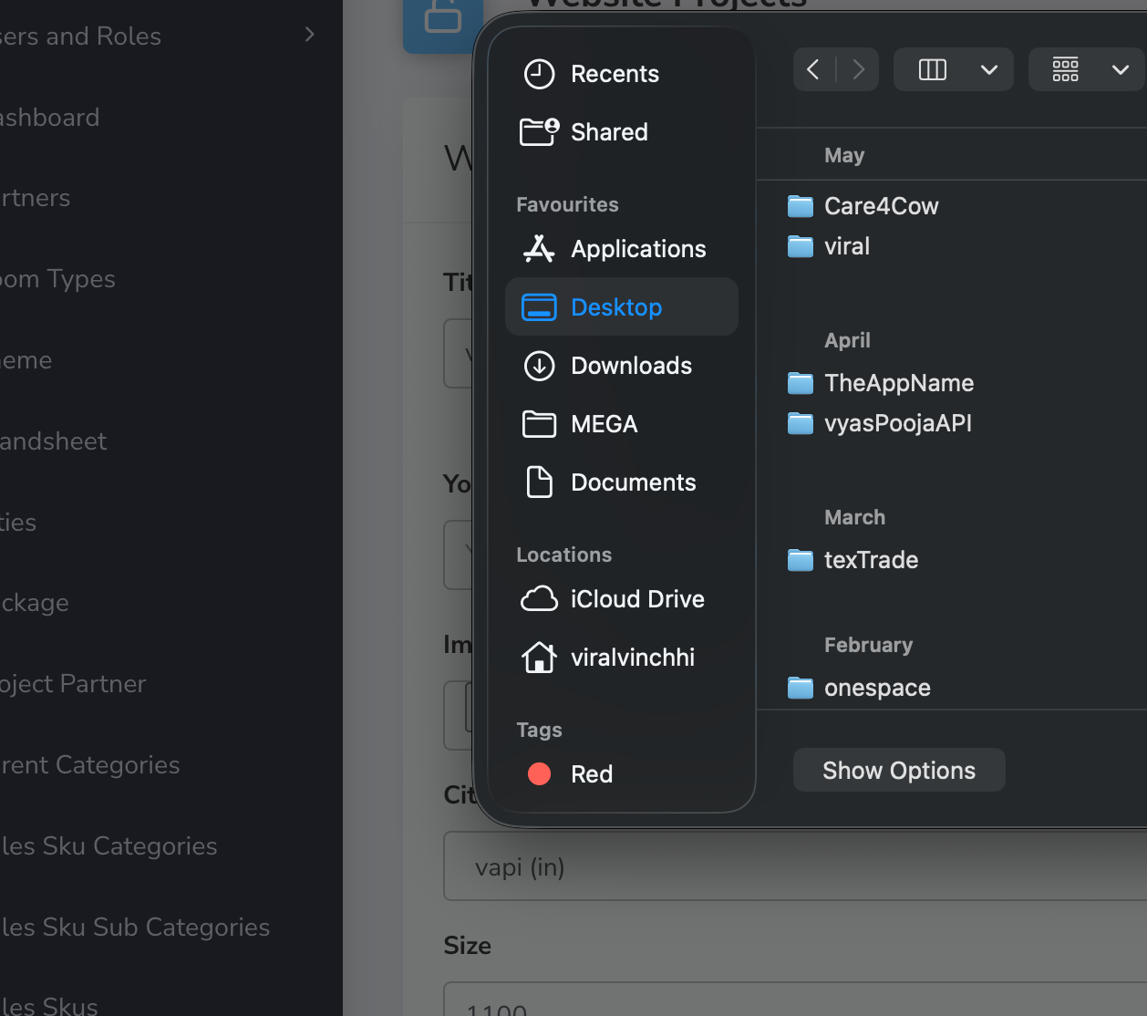The image size is (1147, 1016).
Task: Select Downloads in the sidebar
Action: tap(630, 366)
